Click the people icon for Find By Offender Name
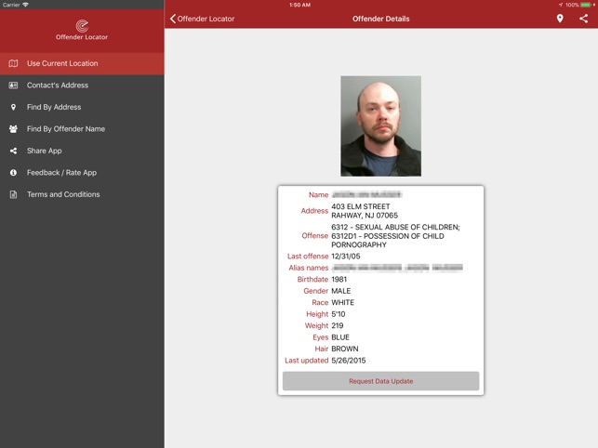Image resolution: width=598 pixels, height=448 pixels. point(13,129)
